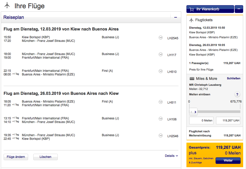Click the airplane icon next to Ihre Flüge
The width and height of the screenshot is (246, 169).
pos(7,5)
